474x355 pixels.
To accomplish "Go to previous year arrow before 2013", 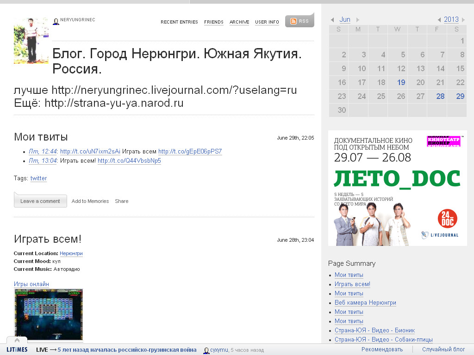I will 439,20.
